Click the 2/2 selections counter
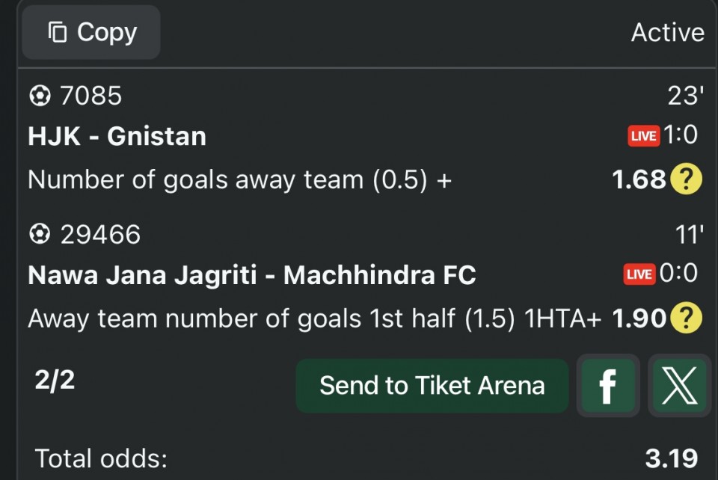 tap(55, 381)
